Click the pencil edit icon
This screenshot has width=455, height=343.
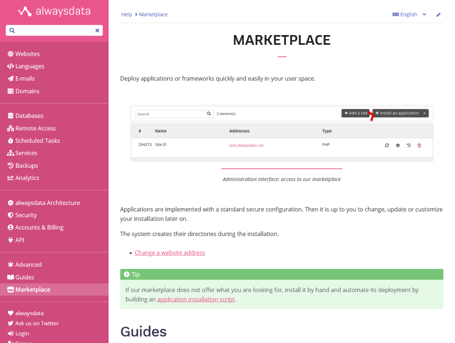438,15
